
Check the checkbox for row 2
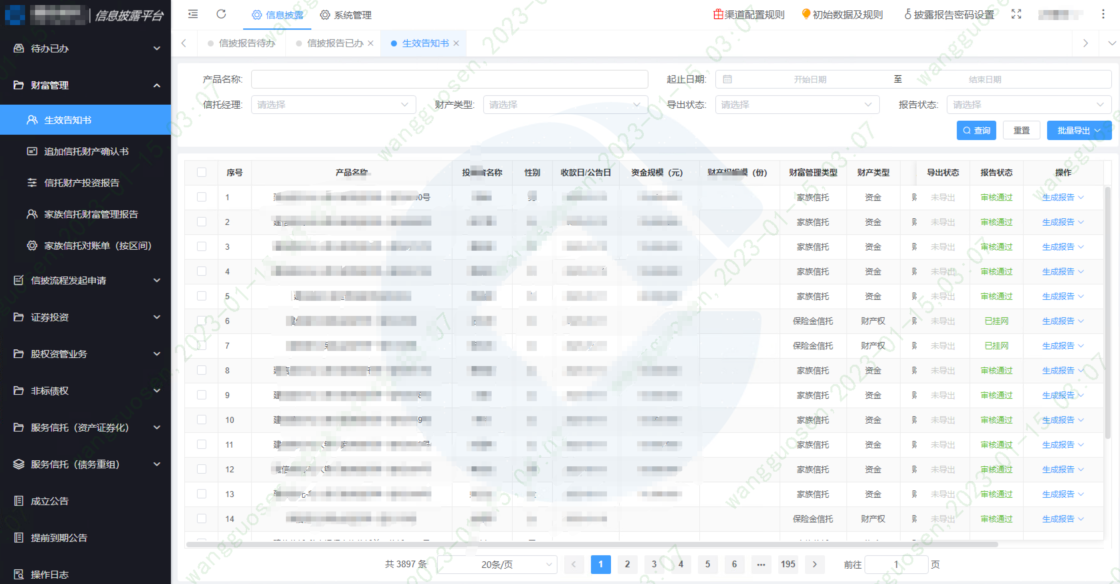pos(202,222)
